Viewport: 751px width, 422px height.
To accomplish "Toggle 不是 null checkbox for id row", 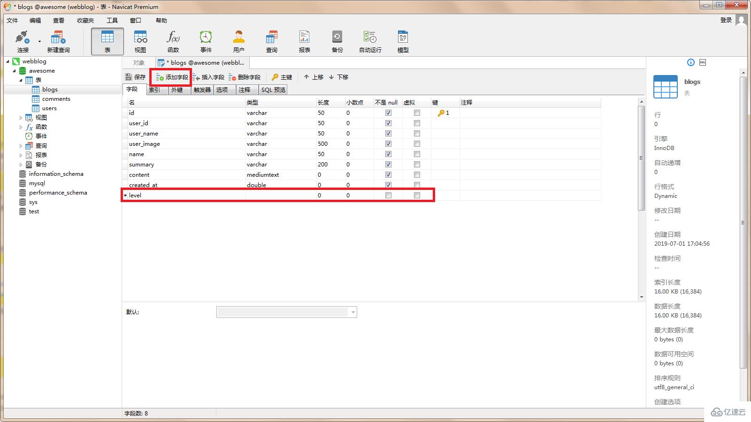I will coord(388,113).
